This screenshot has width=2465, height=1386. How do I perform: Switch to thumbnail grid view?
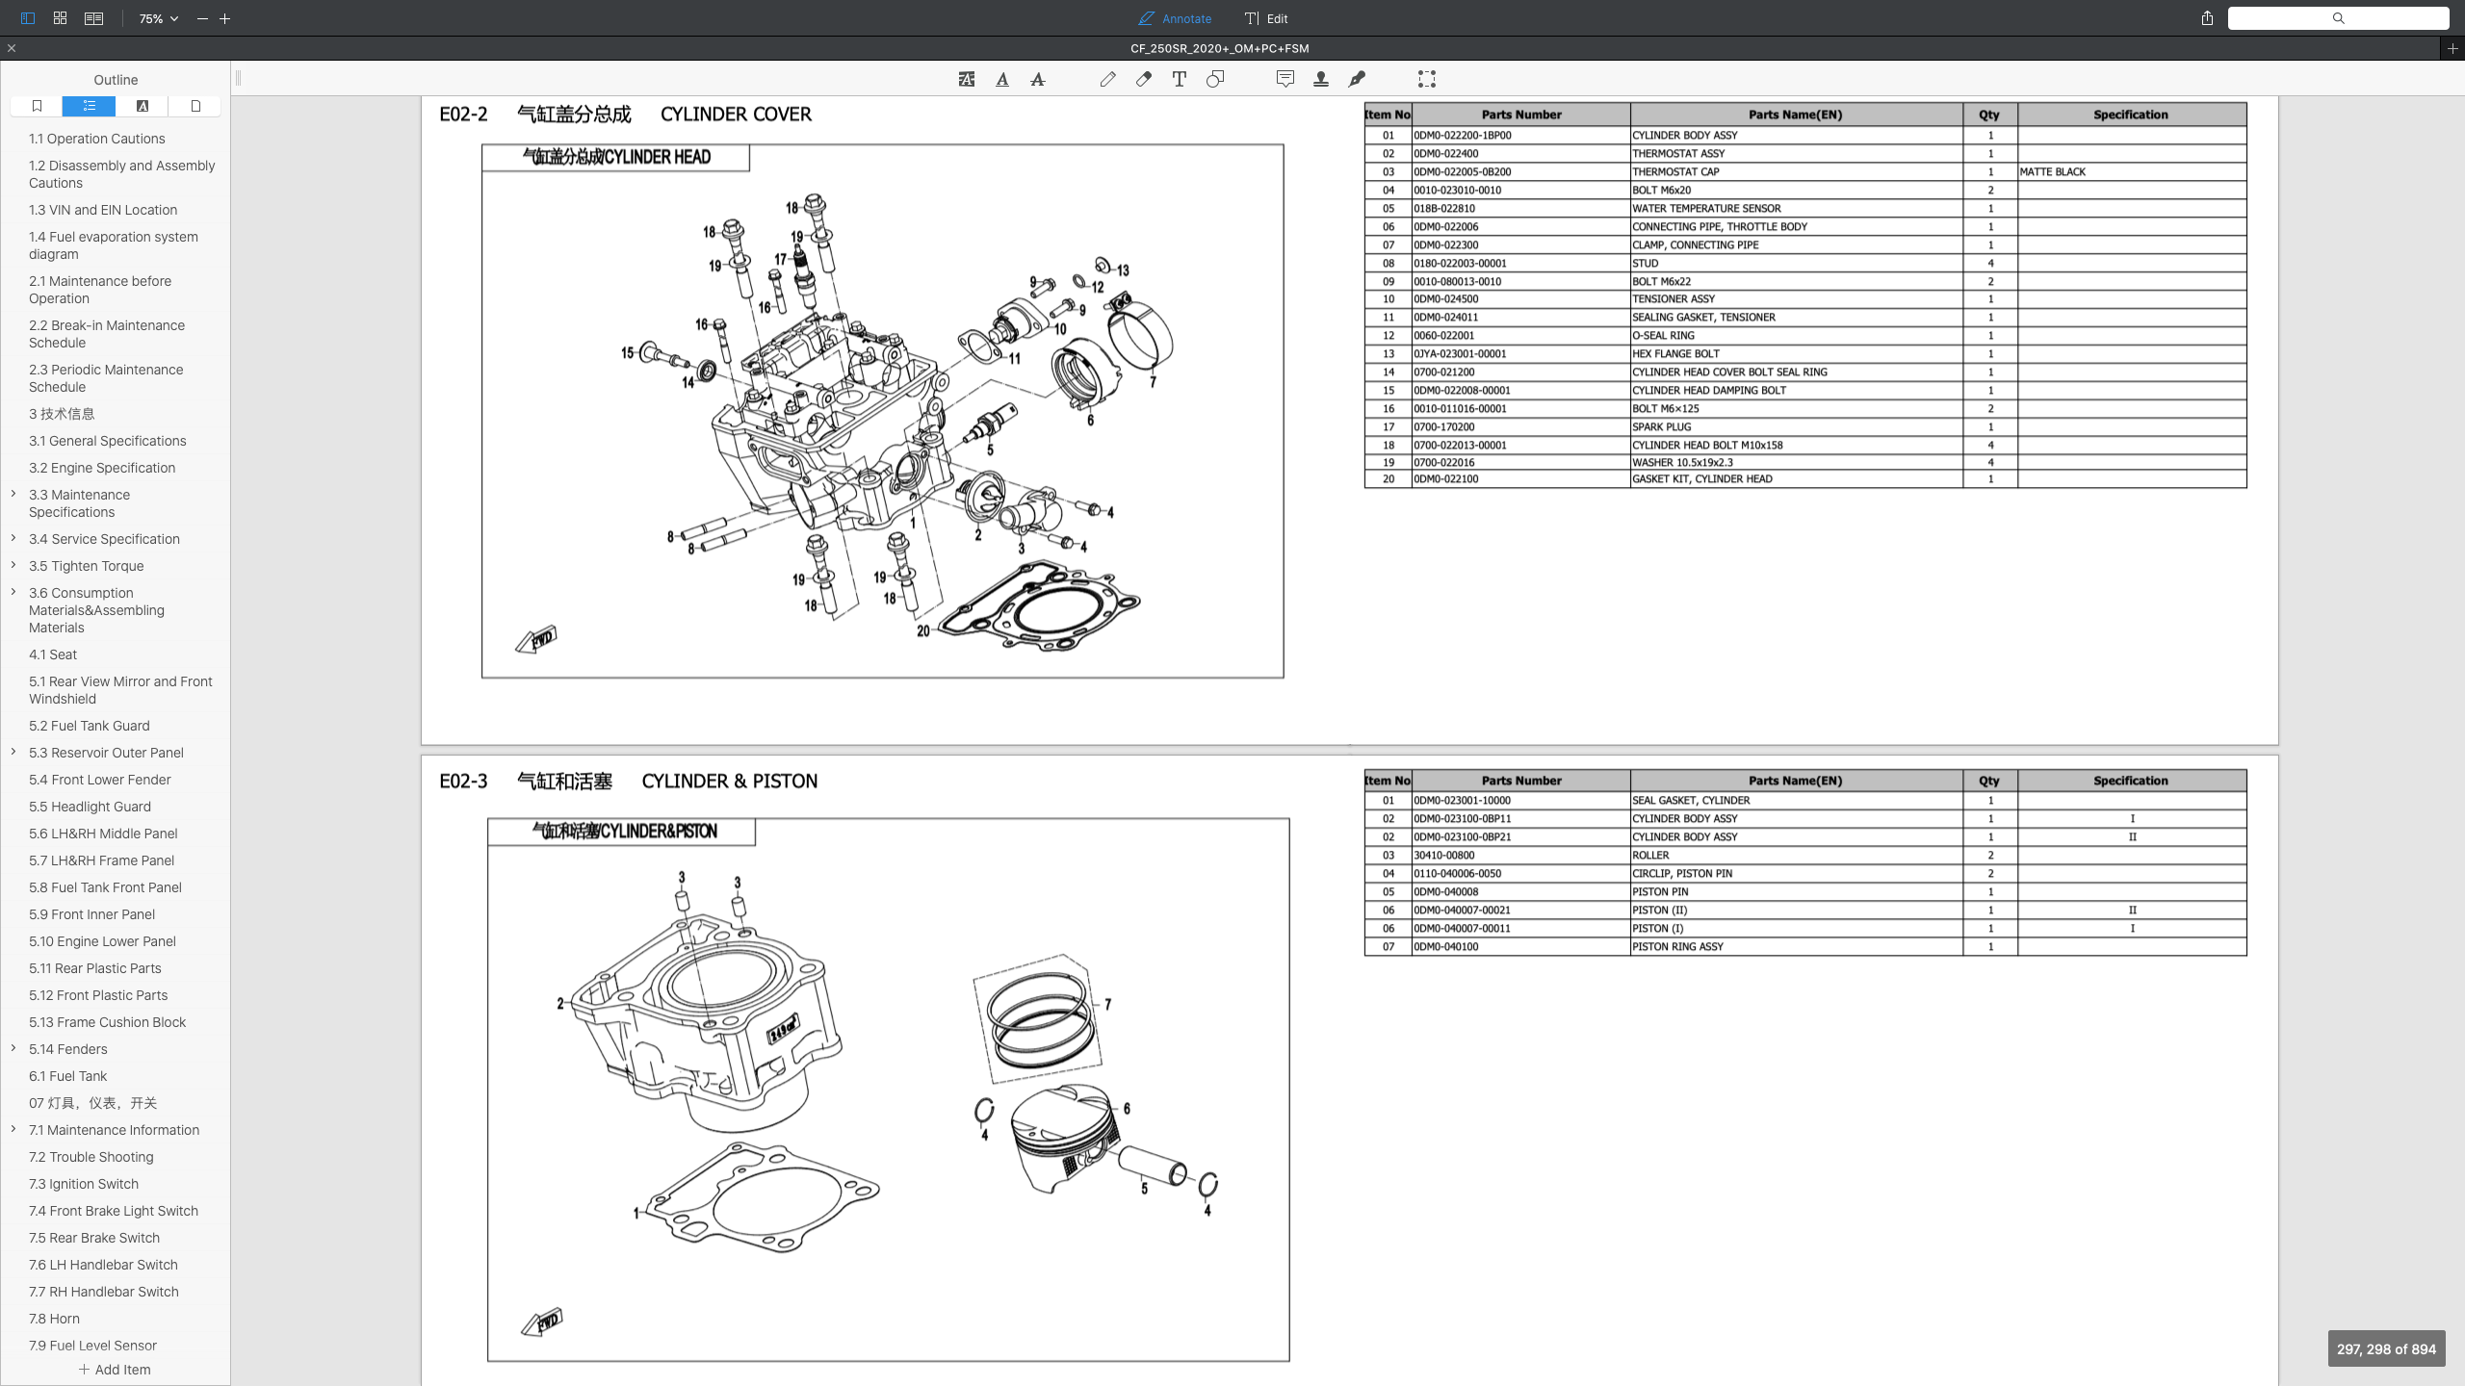60,18
